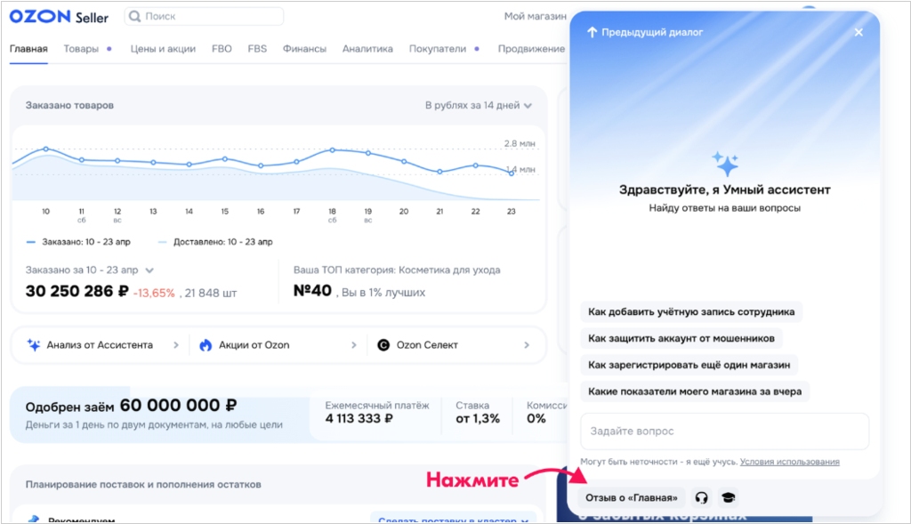This screenshot has width=911, height=524.
Task: Click the flame icon for Акции от Ozon
Action: [x=206, y=345]
